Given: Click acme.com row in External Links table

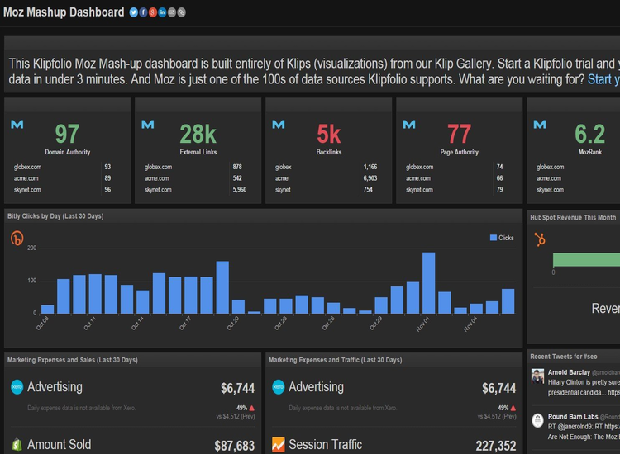Looking at the screenshot, I should (x=198, y=178).
